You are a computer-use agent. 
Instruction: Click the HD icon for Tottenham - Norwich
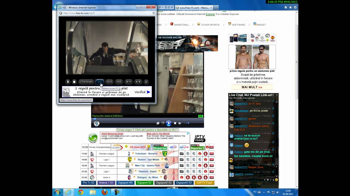pos(182,154)
